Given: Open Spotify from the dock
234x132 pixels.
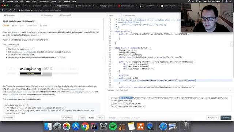Looking at the screenshot, I should pyautogui.click(x=113, y=126).
